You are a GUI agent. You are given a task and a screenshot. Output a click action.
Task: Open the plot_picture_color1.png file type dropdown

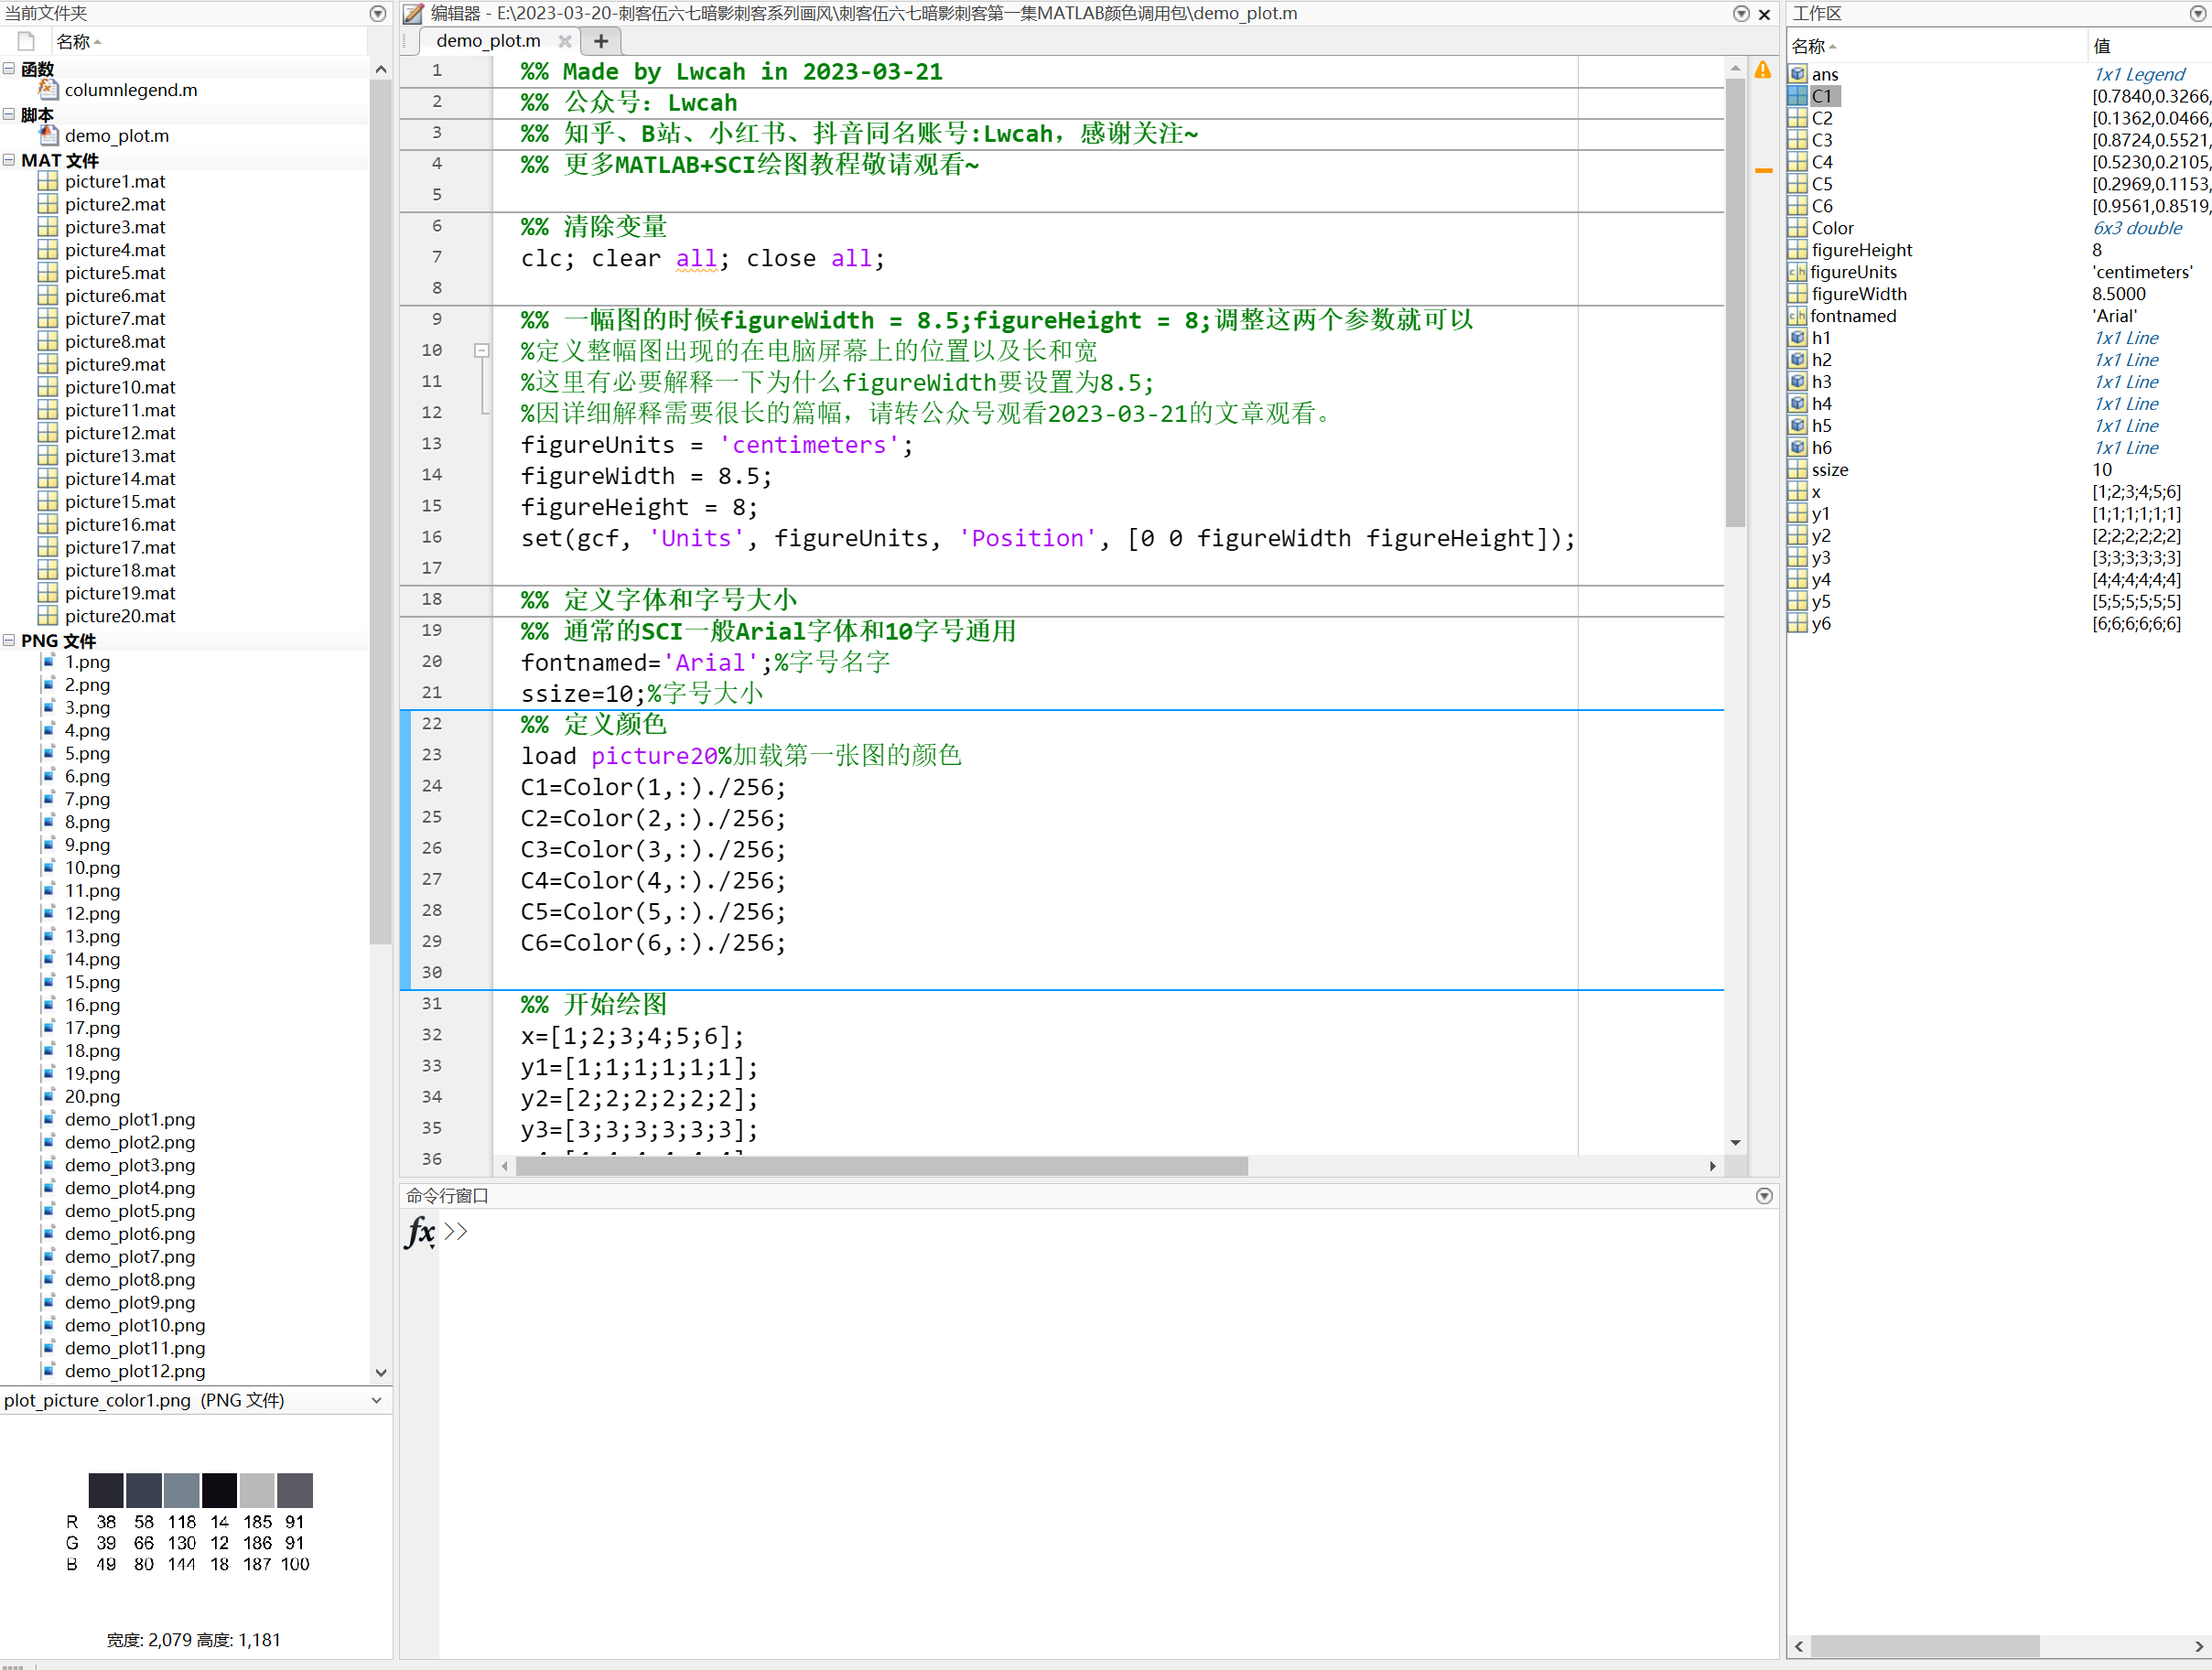[x=377, y=1400]
